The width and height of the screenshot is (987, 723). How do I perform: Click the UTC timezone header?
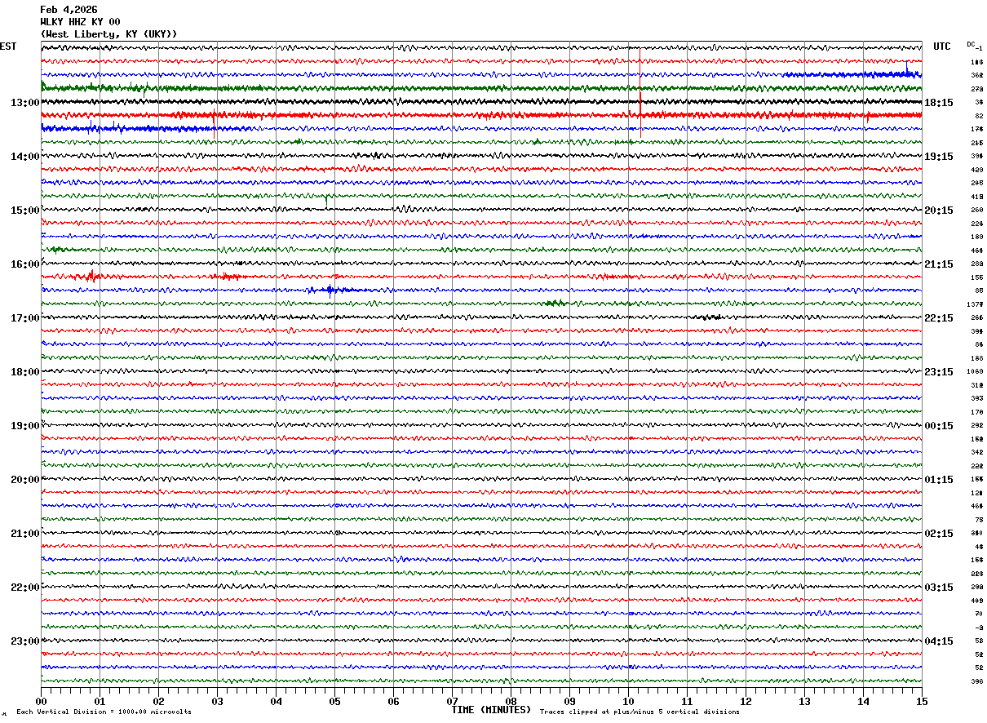point(942,47)
